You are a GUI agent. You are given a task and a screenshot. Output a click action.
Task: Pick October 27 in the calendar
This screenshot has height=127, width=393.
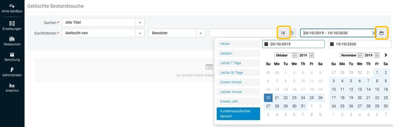268,106
